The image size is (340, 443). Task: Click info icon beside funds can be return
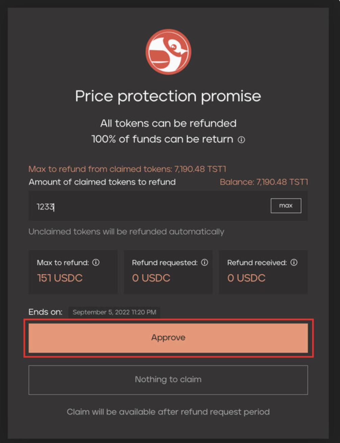click(241, 140)
